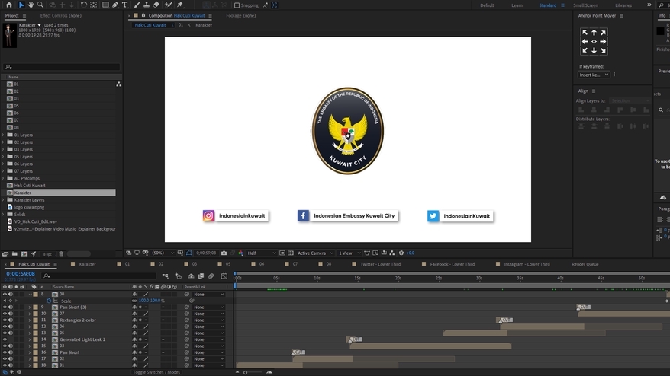Create a new folder in Project panel

[14, 253]
